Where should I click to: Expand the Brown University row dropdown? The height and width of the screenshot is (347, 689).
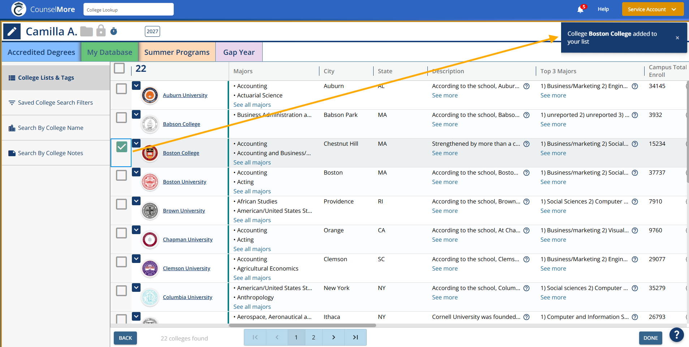click(136, 201)
